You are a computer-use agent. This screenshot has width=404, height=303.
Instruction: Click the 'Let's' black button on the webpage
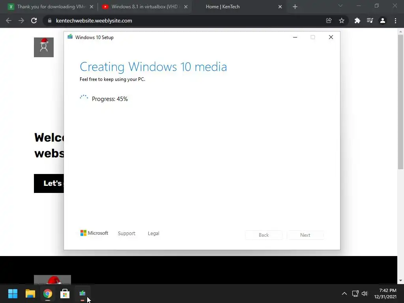coord(49,183)
